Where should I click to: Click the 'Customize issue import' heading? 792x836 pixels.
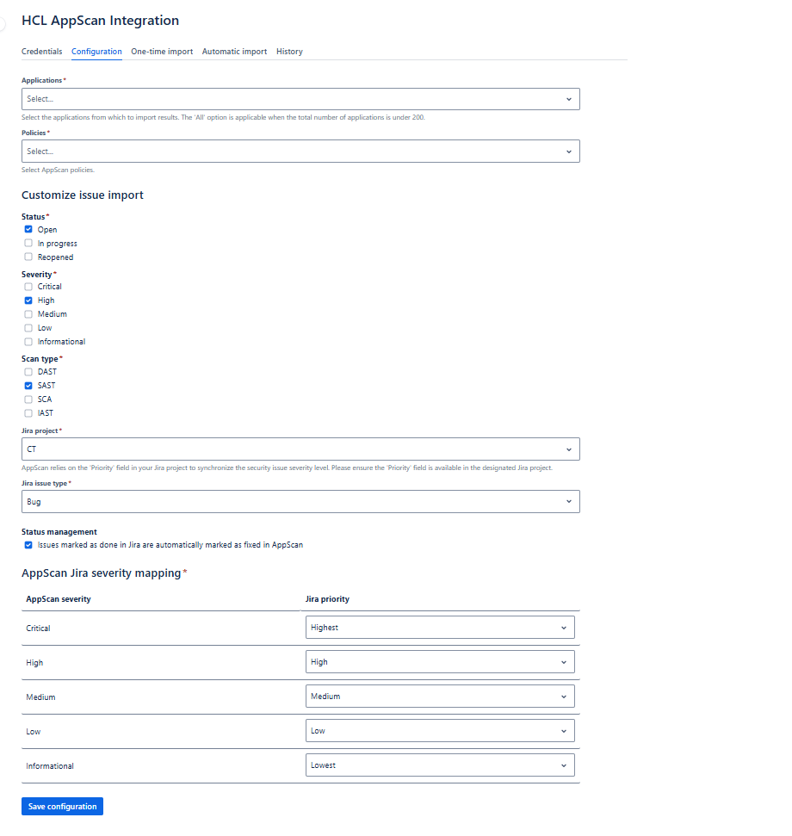click(83, 195)
